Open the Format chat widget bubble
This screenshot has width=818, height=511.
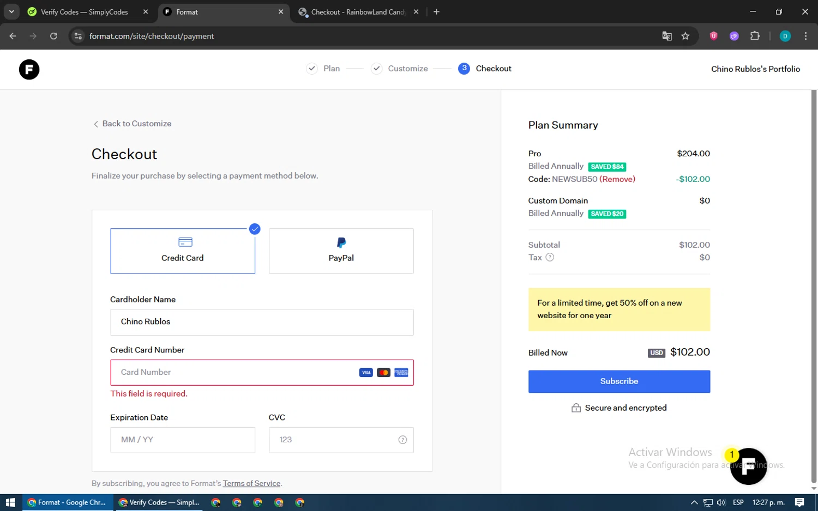point(748,466)
